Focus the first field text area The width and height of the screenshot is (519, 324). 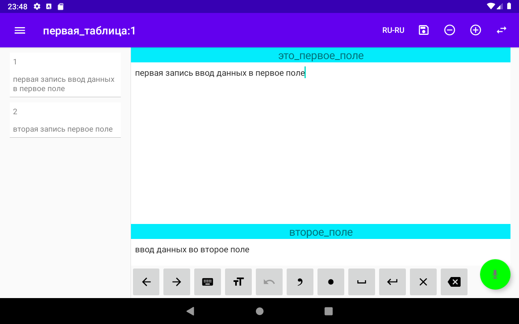pos(321,143)
